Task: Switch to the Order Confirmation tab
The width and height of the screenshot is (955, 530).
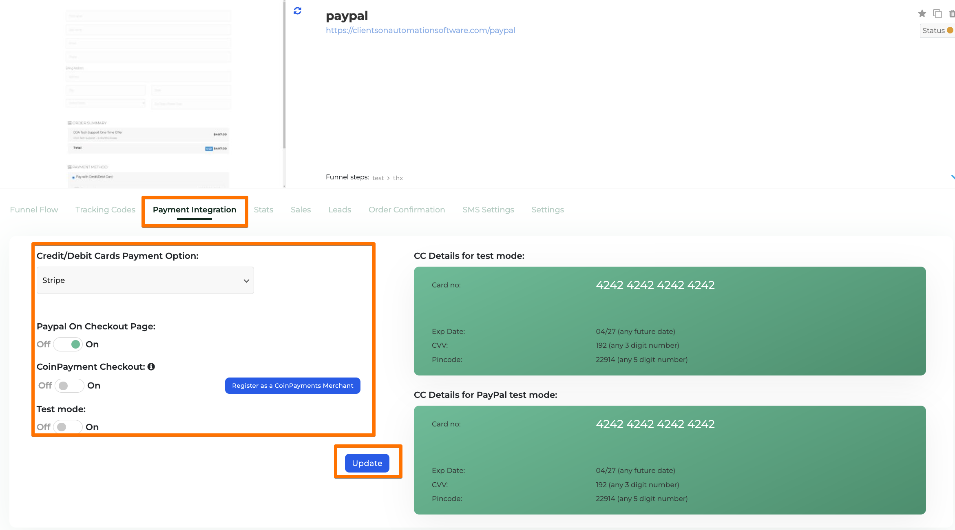Action: (407, 210)
